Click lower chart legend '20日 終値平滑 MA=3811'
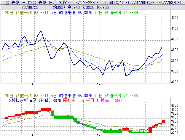 (27, 96)
